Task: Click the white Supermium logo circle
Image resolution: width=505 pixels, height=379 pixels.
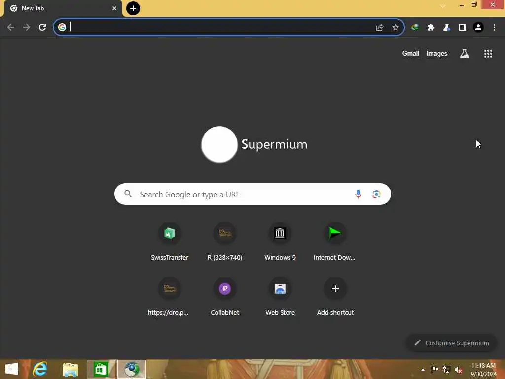Action: coord(219,145)
